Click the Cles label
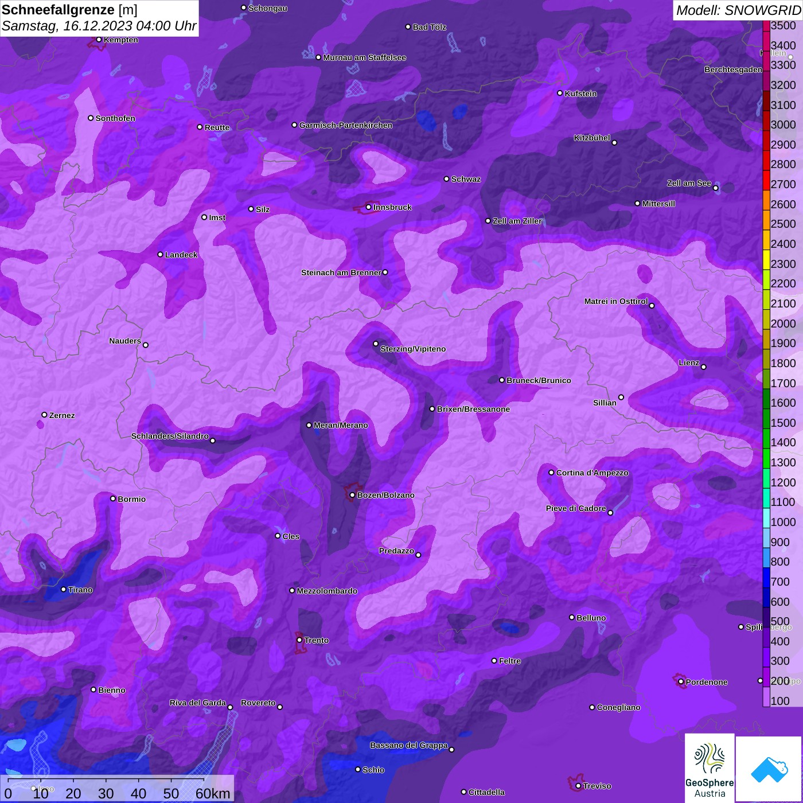Viewport: 803px width, 803px height. tap(291, 536)
